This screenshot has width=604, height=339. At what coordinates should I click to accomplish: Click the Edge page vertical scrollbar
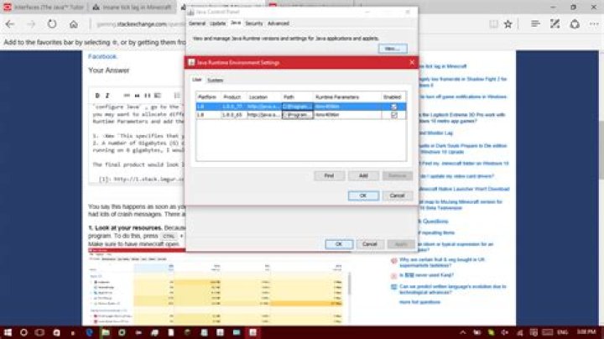[x=601, y=150]
